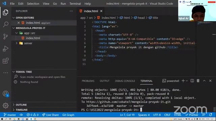Screen dimensions: 216x121
Task: Change line ending via CRLF item
Action: tap(167, 115)
